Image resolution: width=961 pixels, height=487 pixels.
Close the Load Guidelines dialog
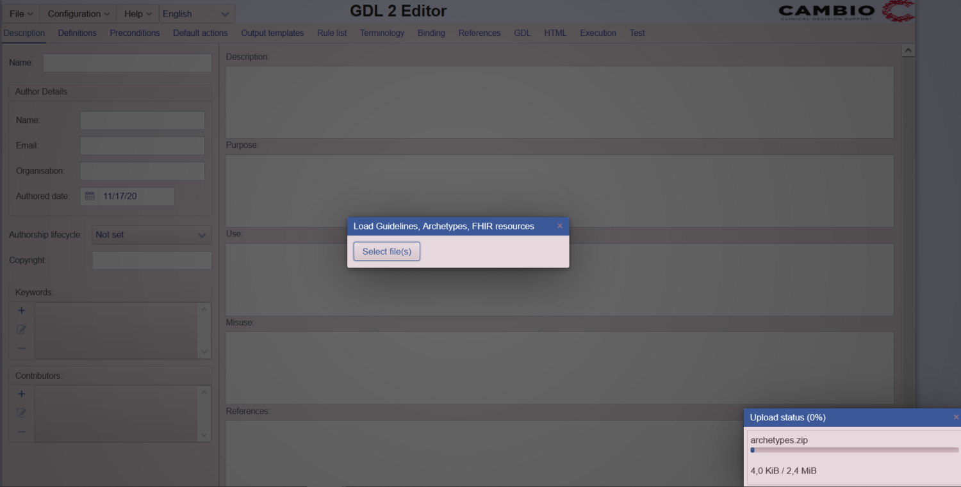point(559,226)
